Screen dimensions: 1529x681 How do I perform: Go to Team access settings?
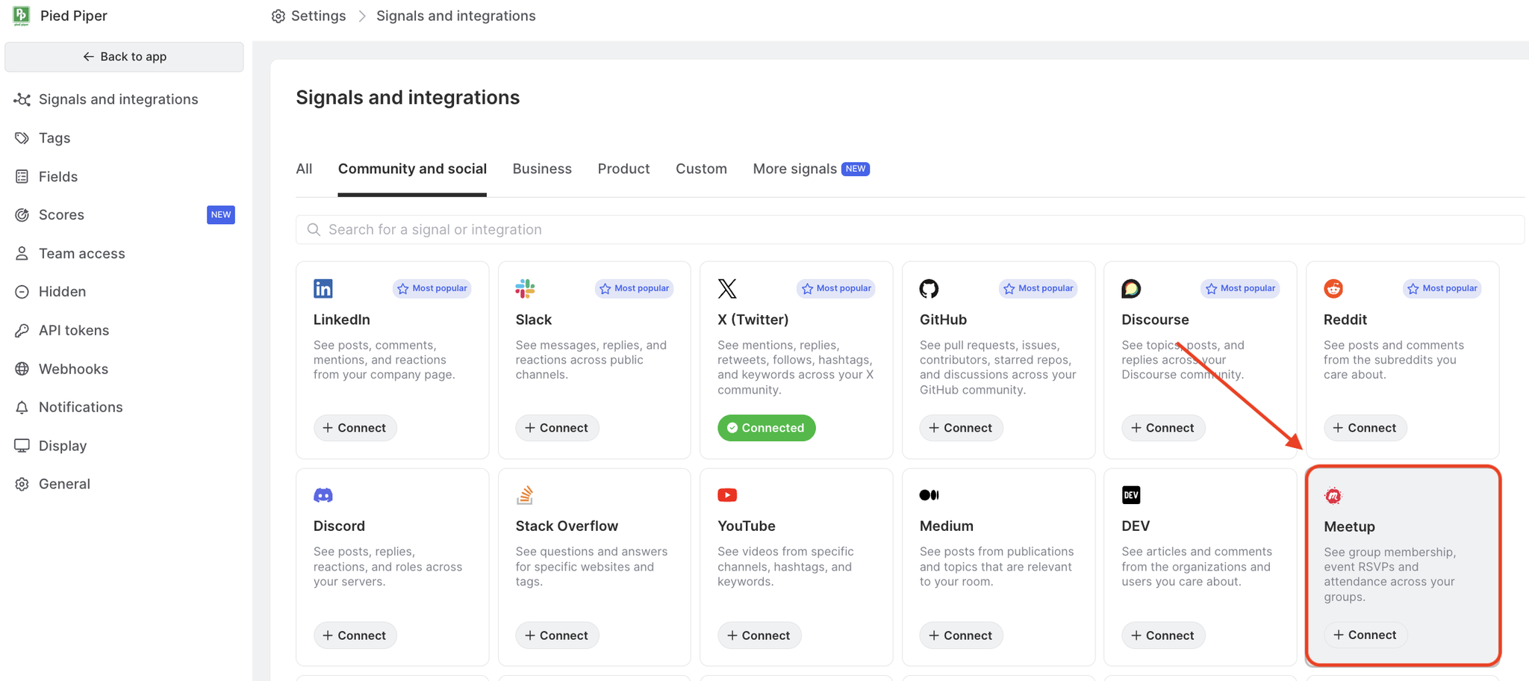pyautogui.click(x=82, y=254)
